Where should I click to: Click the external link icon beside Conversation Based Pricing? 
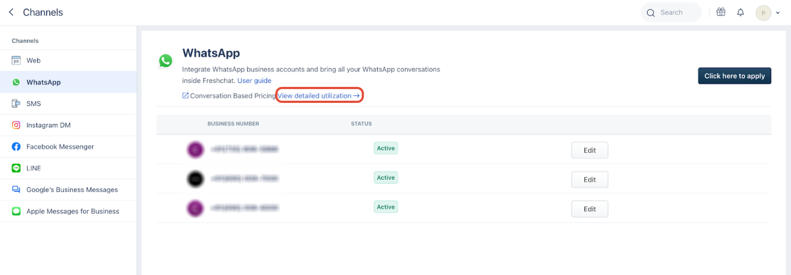(x=186, y=96)
